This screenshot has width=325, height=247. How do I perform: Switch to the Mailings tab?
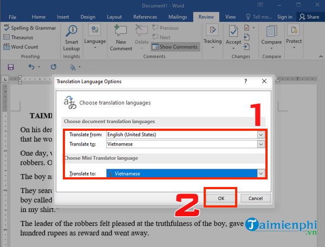coord(178,17)
